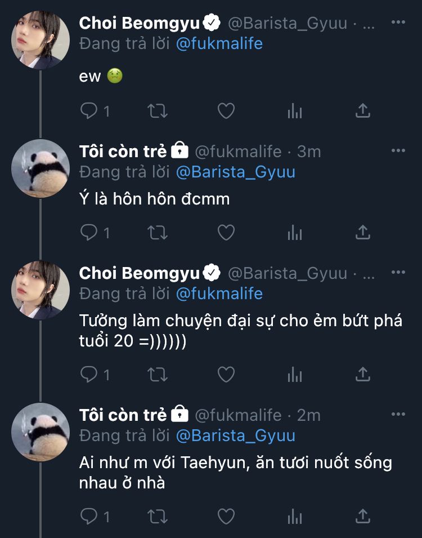Retweet the "ew" tweet
This screenshot has width=422, height=538.
(157, 111)
